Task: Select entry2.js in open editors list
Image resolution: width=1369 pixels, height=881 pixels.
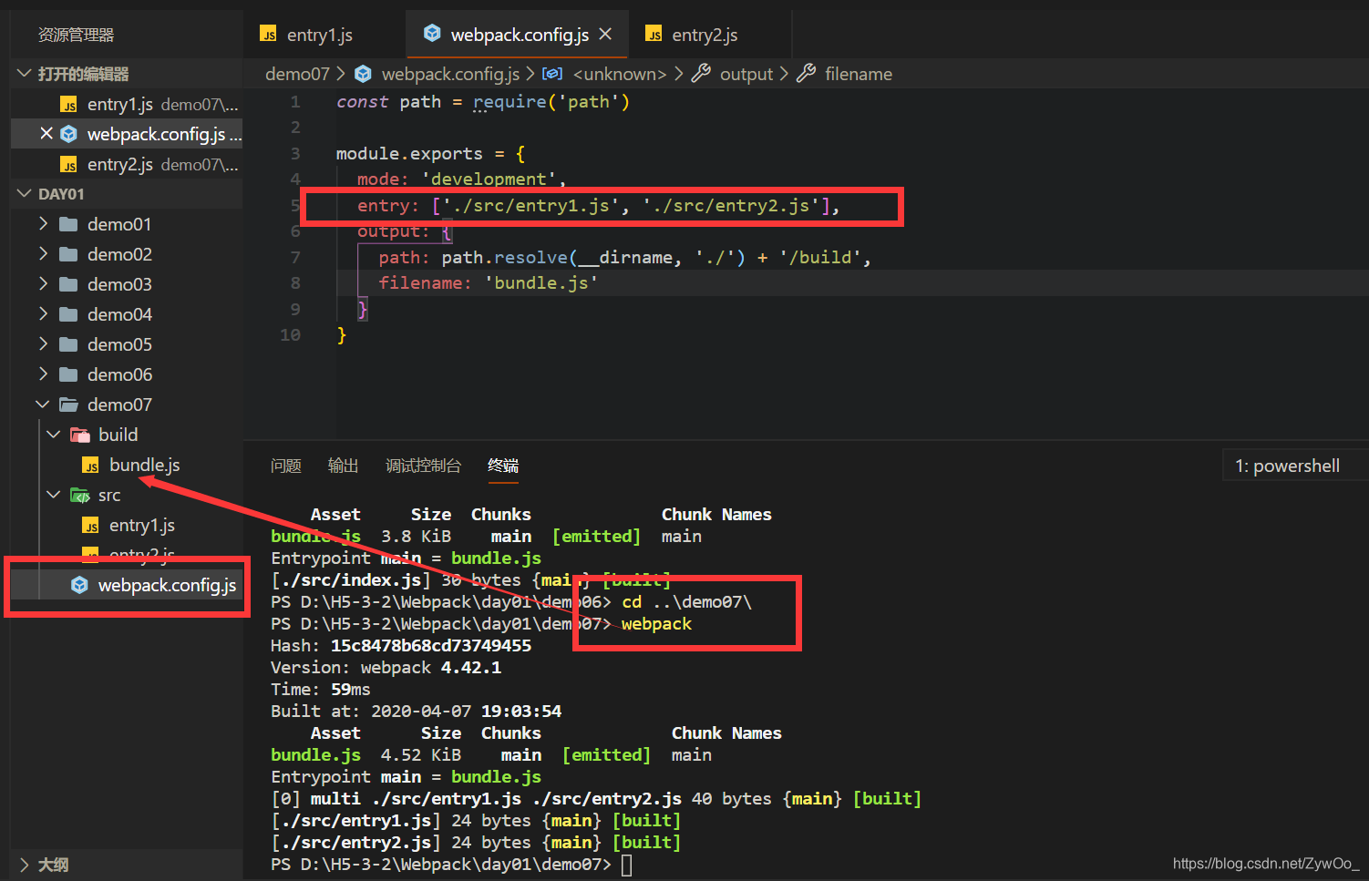Action: (127, 165)
